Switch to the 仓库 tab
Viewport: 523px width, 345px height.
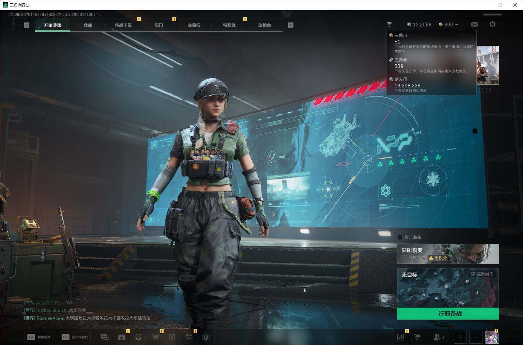[x=88, y=25]
